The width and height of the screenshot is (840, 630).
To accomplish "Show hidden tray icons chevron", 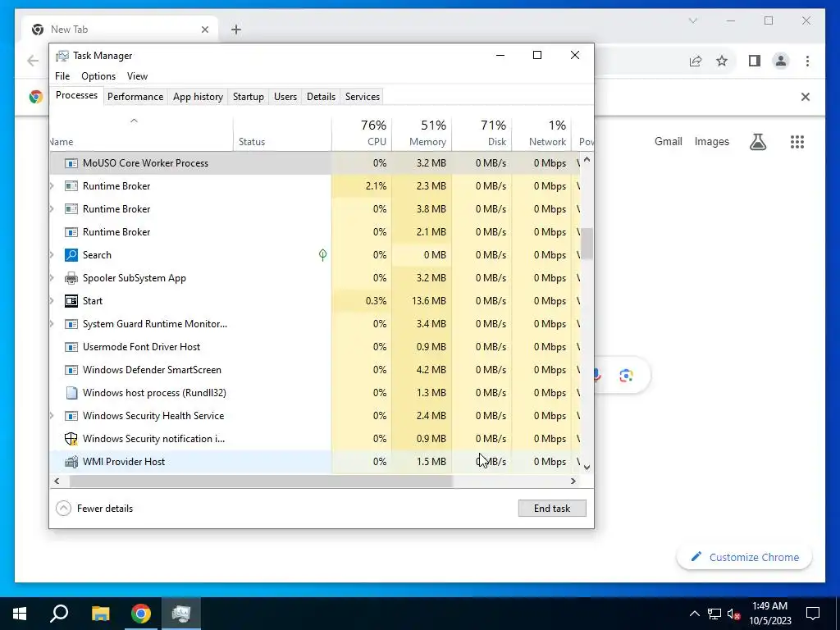I will [x=694, y=614].
